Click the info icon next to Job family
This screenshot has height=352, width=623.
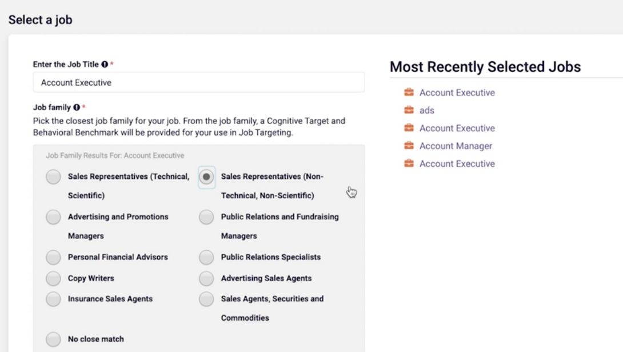pyautogui.click(x=77, y=107)
